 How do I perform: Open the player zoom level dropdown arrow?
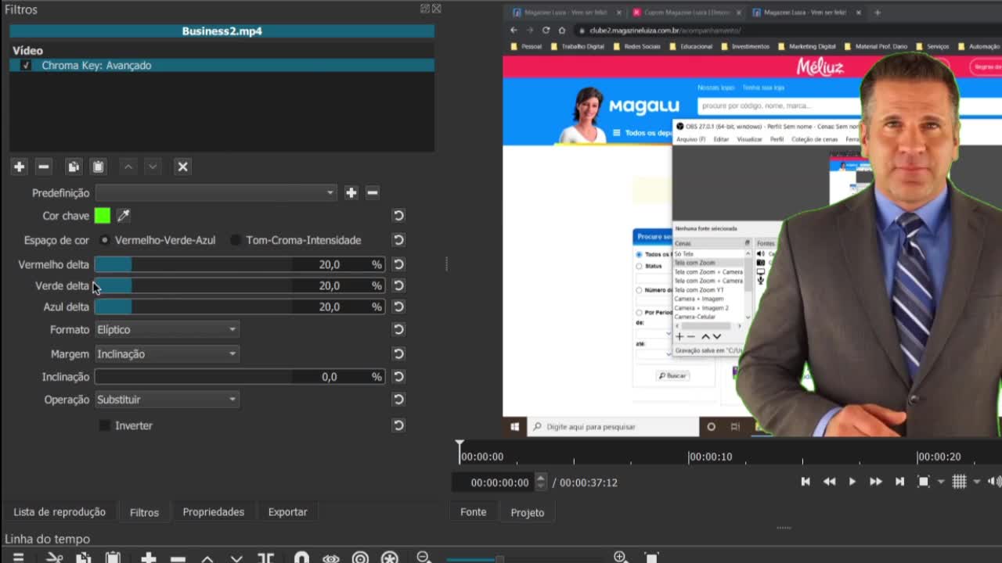tap(941, 482)
